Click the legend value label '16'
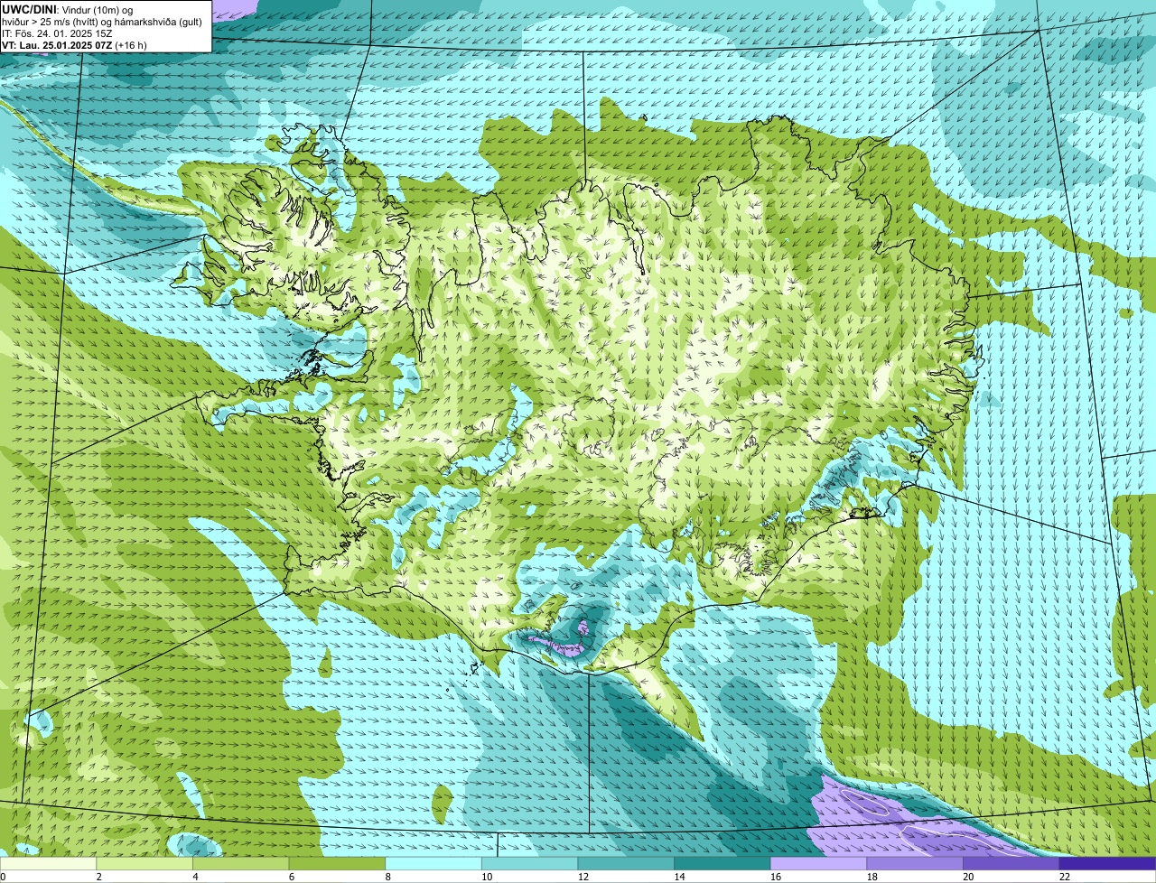 click(x=776, y=876)
